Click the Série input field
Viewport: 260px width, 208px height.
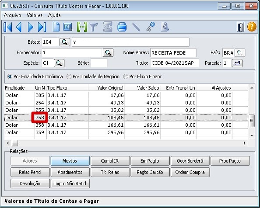(x=99, y=63)
